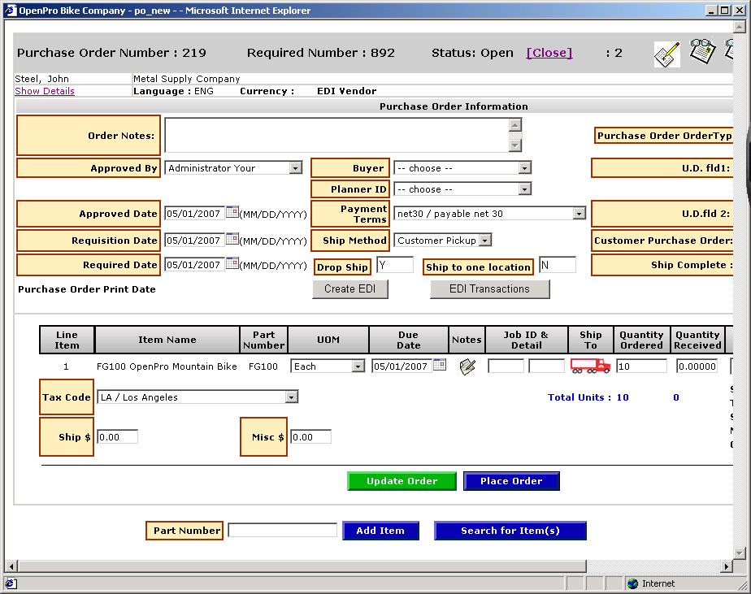Click the [Close] status link
The height and width of the screenshot is (594, 751).
click(549, 53)
